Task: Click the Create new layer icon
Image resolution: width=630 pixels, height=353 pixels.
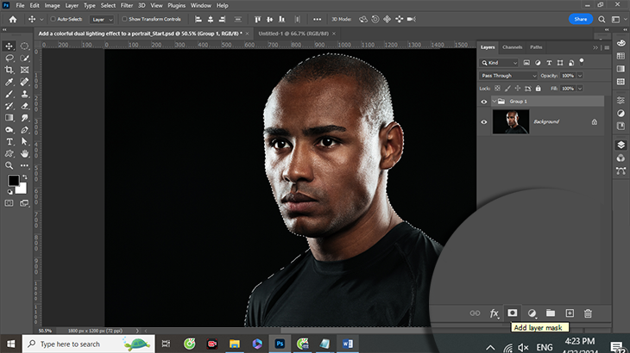Action: (570, 313)
